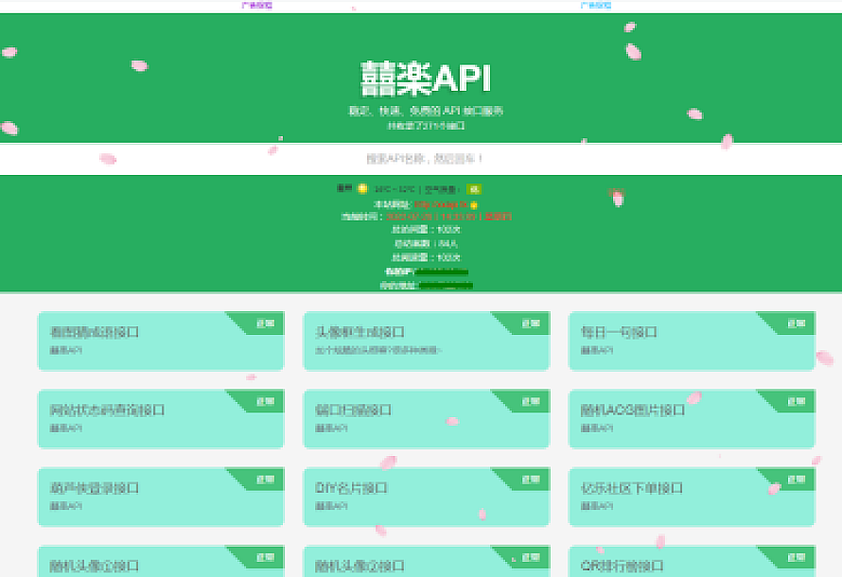Click status badge on 网站状态码查询接口 card
This screenshot has width=842, height=577.
266,402
